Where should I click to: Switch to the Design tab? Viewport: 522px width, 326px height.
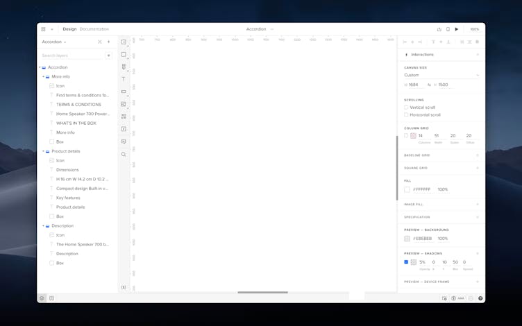click(x=69, y=29)
